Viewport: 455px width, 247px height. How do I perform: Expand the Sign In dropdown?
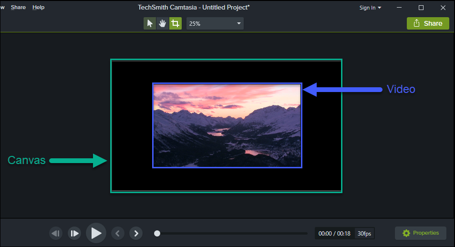(x=370, y=8)
